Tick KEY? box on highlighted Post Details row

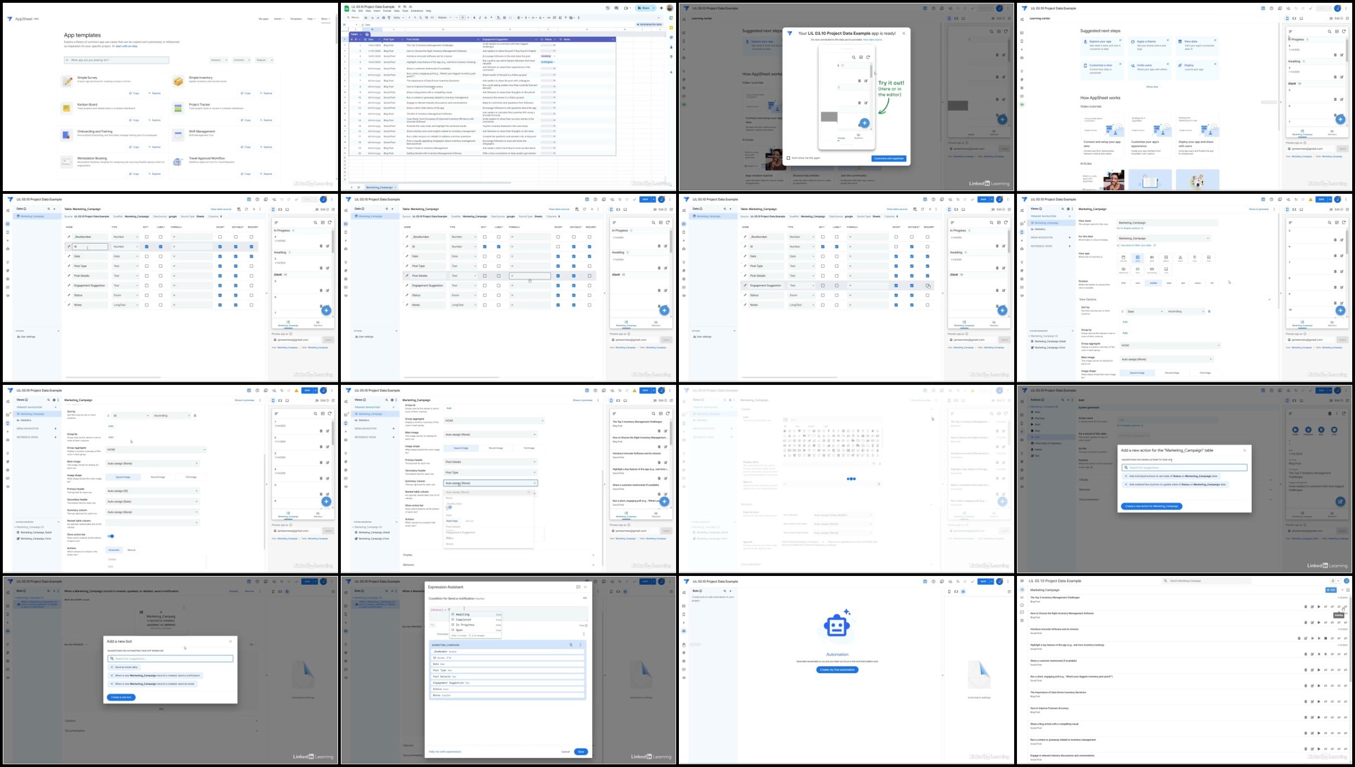(485, 276)
